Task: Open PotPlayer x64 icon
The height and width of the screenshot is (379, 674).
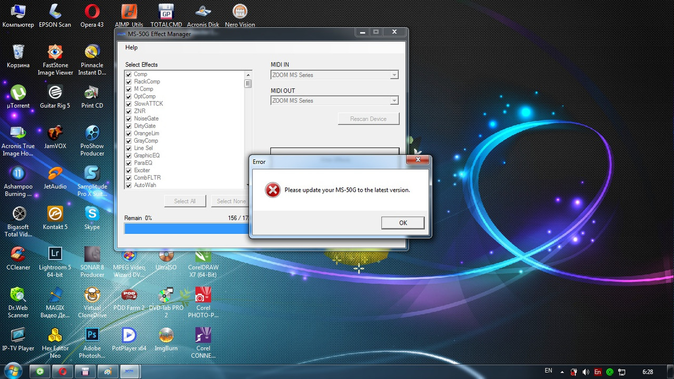Action: click(129, 340)
